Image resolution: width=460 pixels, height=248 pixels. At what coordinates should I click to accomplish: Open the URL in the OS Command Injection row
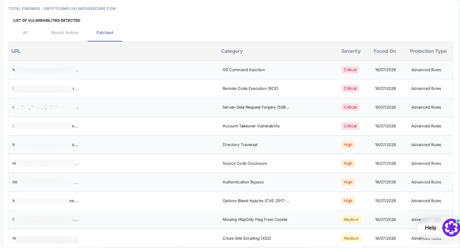coord(46,70)
